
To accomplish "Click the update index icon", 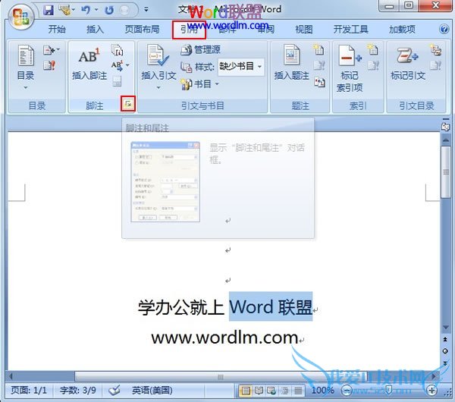I will click(373, 65).
